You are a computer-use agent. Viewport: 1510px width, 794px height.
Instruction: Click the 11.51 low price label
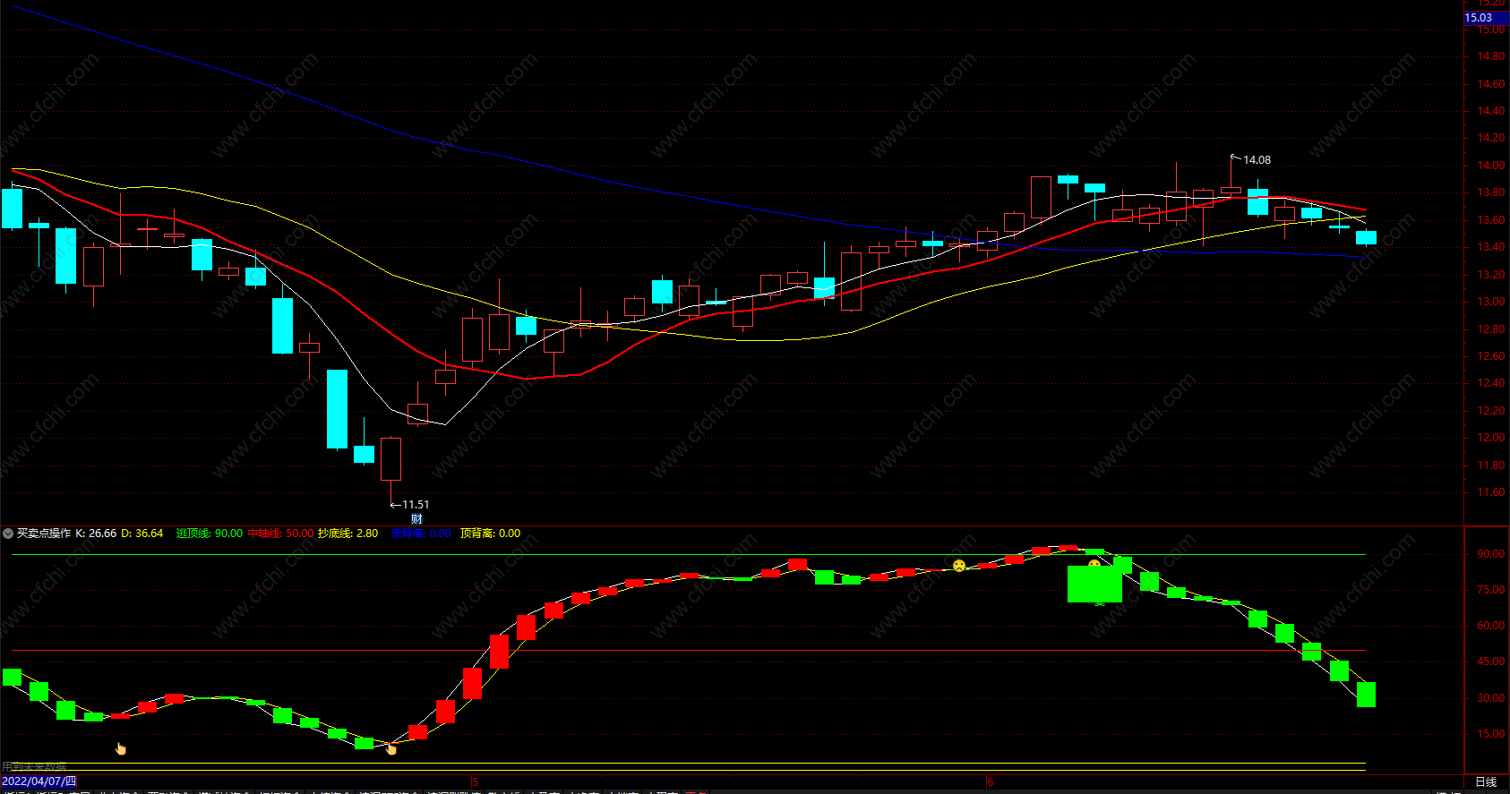point(416,505)
